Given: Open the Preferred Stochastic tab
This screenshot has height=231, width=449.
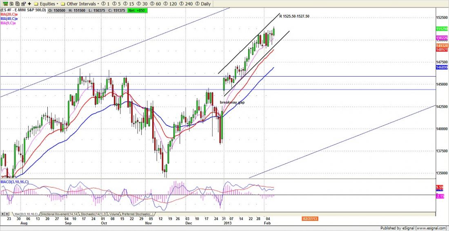Looking at the screenshot, I should pos(137,214).
